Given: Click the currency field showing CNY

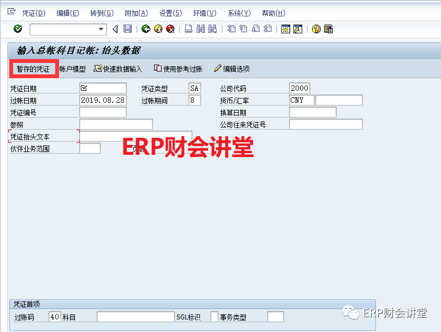Looking at the screenshot, I should (x=302, y=100).
